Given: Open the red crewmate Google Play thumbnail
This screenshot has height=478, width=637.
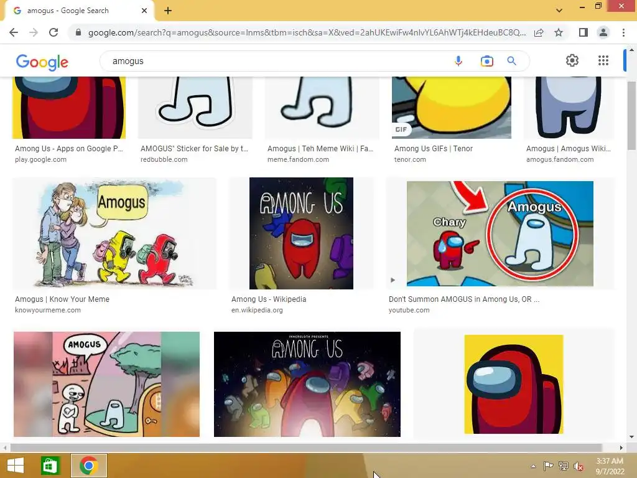Looking at the screenshot, I should [69, 108].
